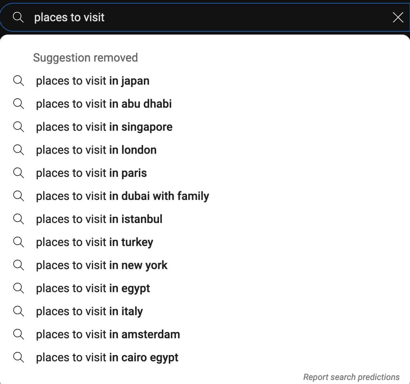Open suggestion 'places to visit in paris'
Screen dimensions: 410x384
click(x=205, y=173)
